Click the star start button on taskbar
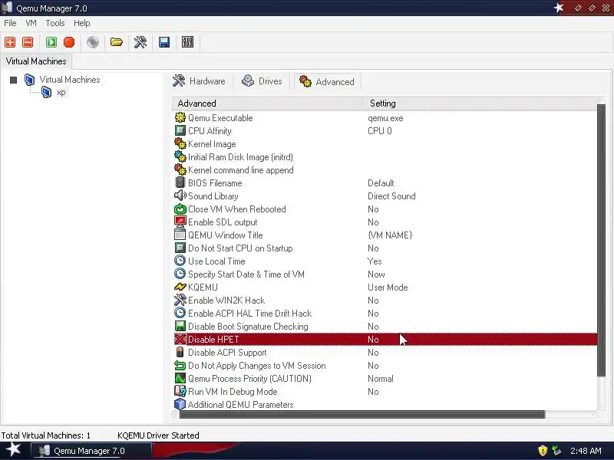The image size is (614, 460). click(x=13, y=450)
